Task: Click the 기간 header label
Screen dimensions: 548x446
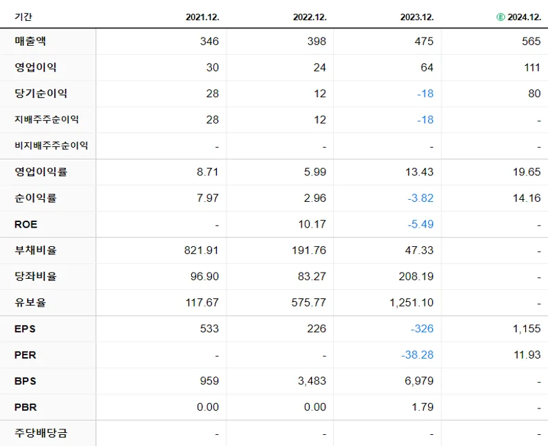Action: 24,17
